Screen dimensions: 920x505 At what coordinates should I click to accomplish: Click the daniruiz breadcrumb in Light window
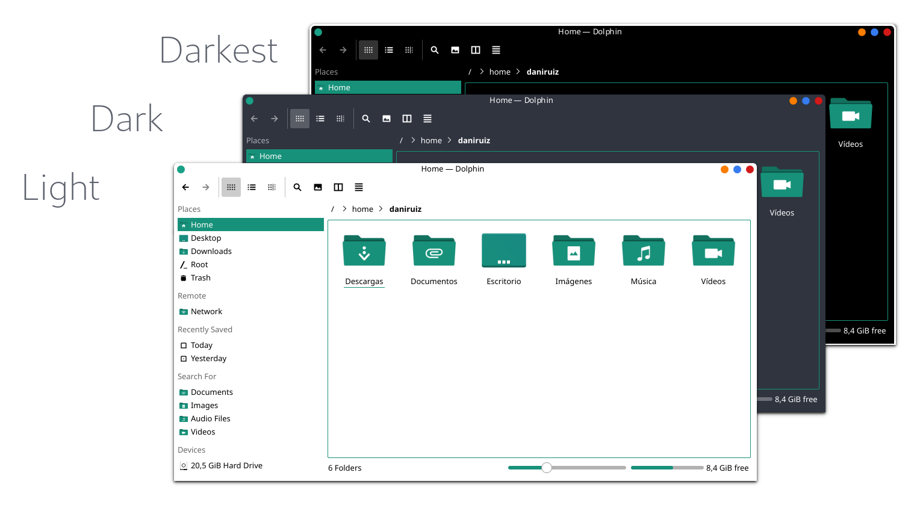(x=405, y=209)
